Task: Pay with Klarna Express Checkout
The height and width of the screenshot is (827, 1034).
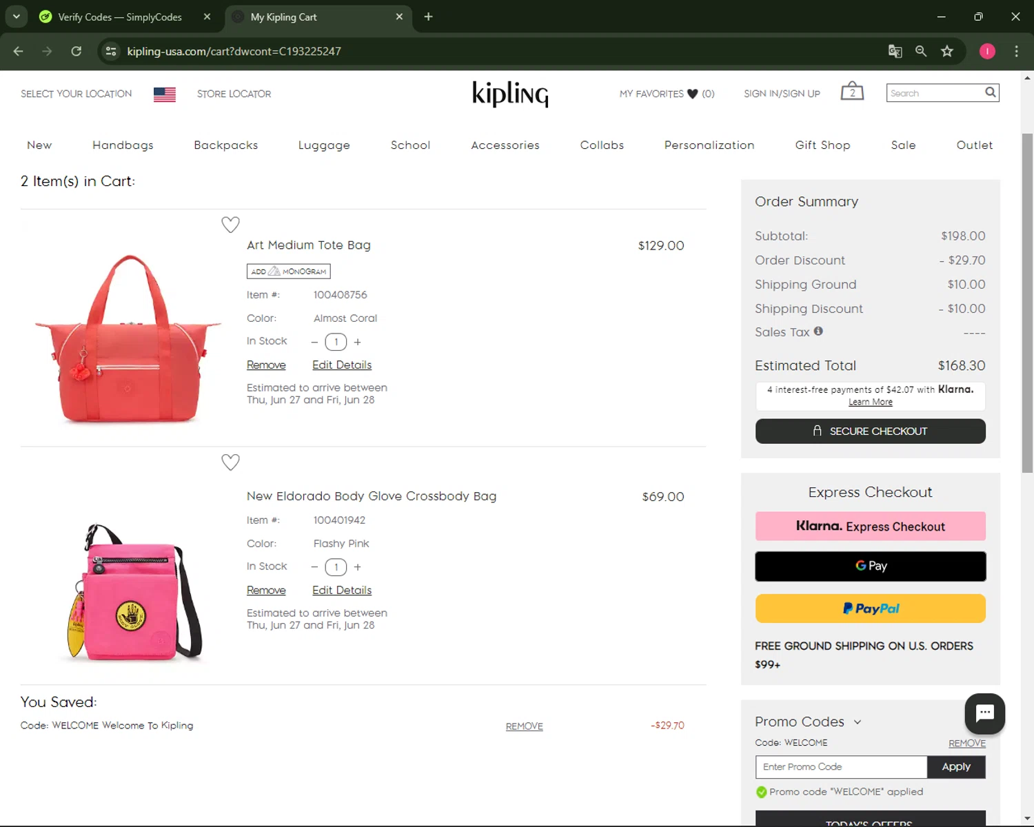Action: [870, 526]
